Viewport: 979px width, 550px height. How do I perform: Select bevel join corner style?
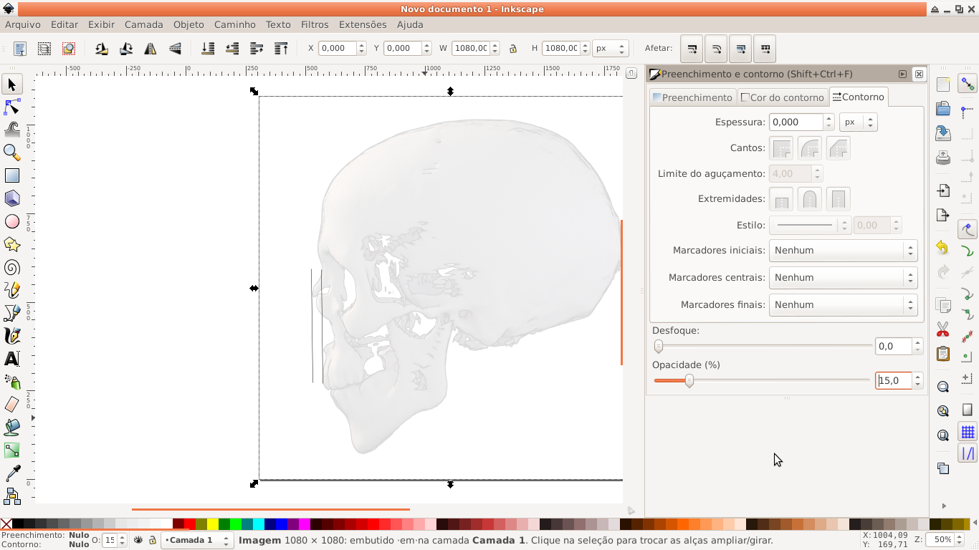[x=839, y=148]
